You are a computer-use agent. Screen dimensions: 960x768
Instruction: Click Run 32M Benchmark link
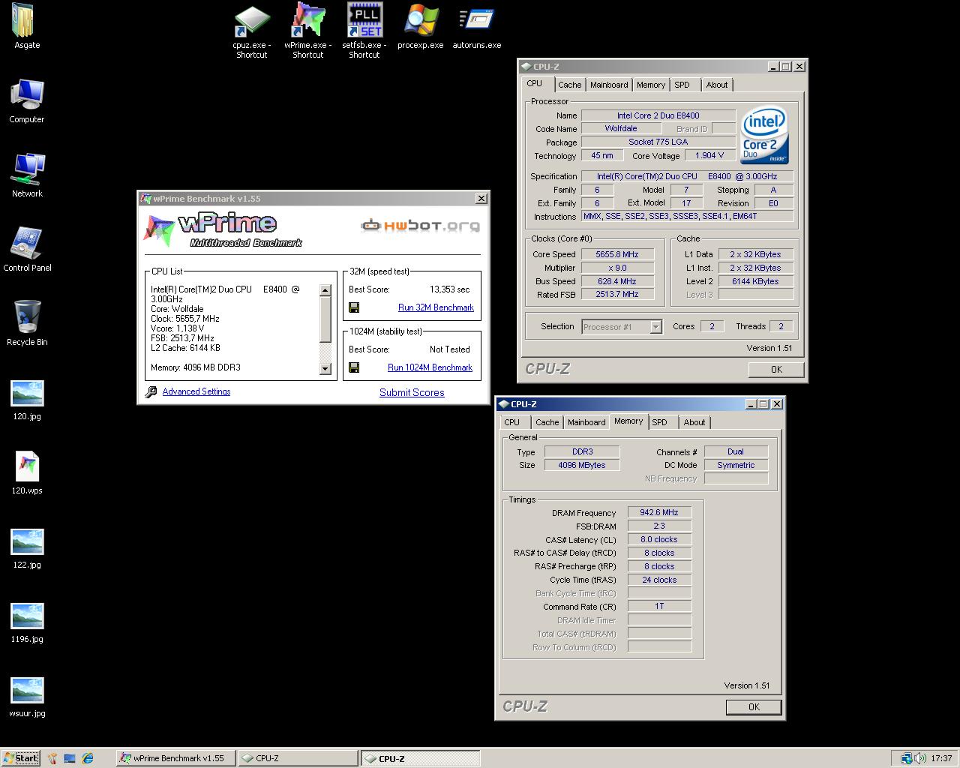[x=436, y=307]
